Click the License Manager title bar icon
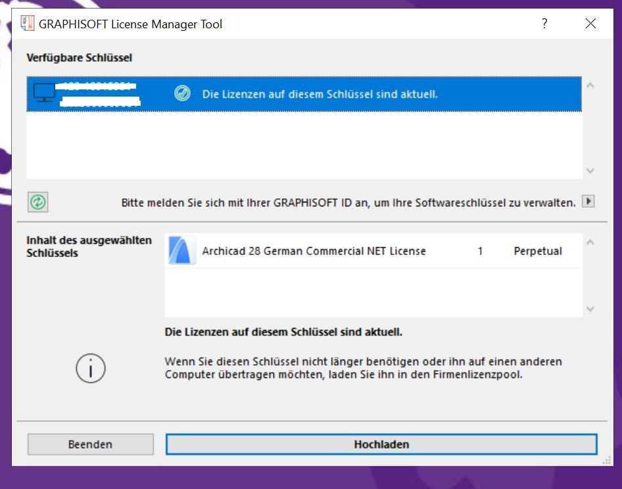This screenshot has height=489, width=622. coord(28,24)
